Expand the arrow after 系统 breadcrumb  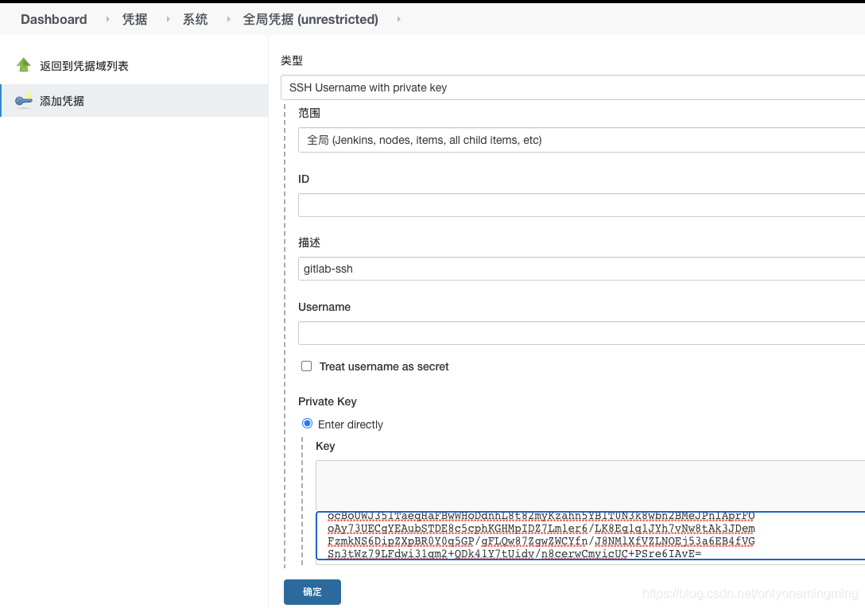pos(228,19)
